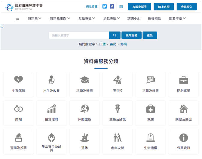This screenshot has width=202, height=159.
Task: Open the 婚姻 rings icon
Action: (19, 109)
